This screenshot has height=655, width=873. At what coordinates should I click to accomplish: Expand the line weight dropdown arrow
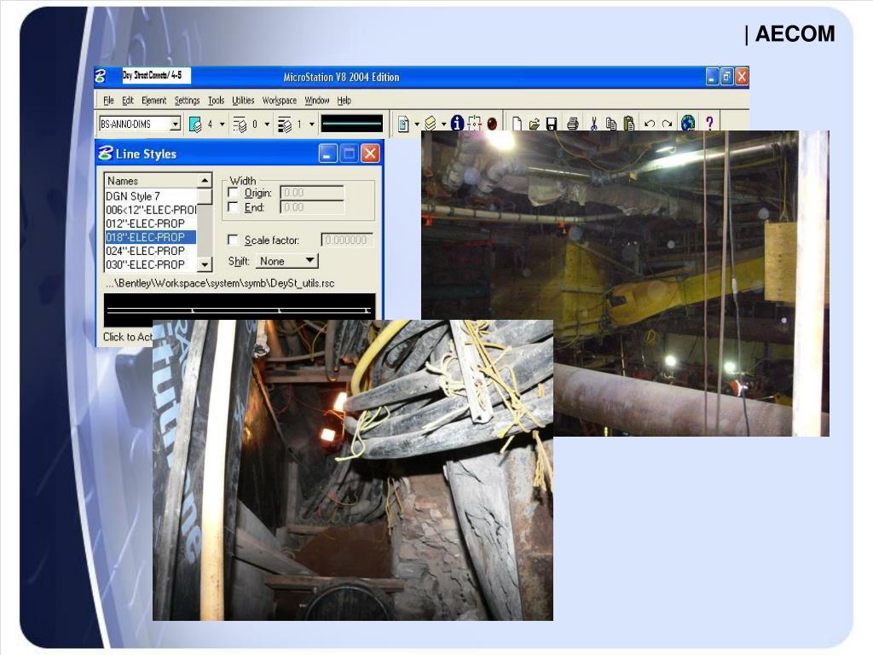click(311, 125)
